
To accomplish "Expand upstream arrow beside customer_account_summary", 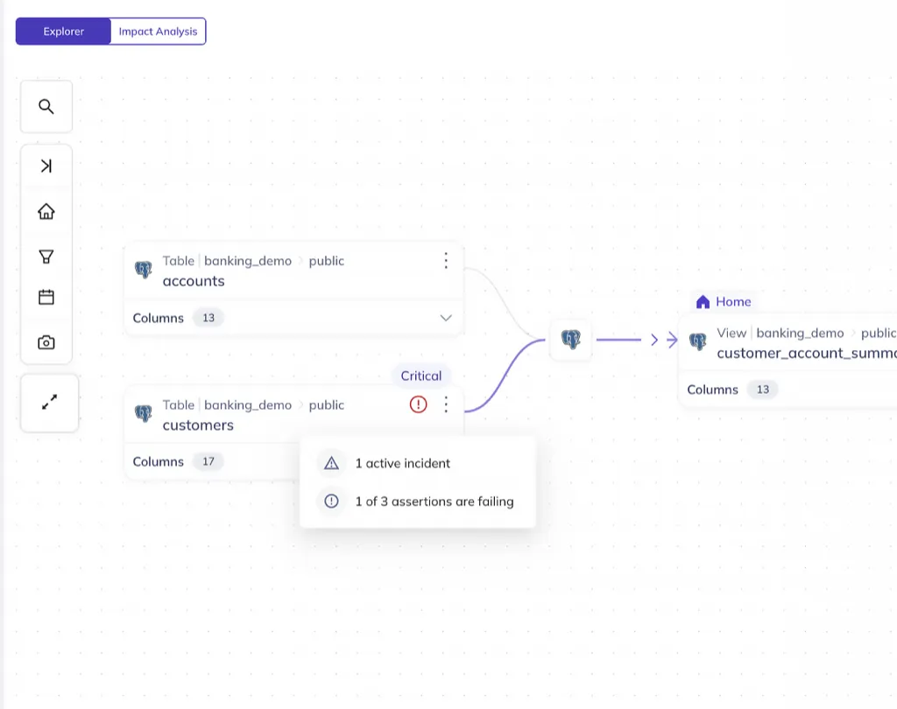I will (x=655, y=340).
